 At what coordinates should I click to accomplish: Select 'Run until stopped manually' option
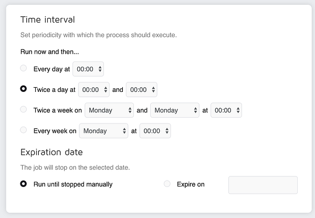click(23, 184)
